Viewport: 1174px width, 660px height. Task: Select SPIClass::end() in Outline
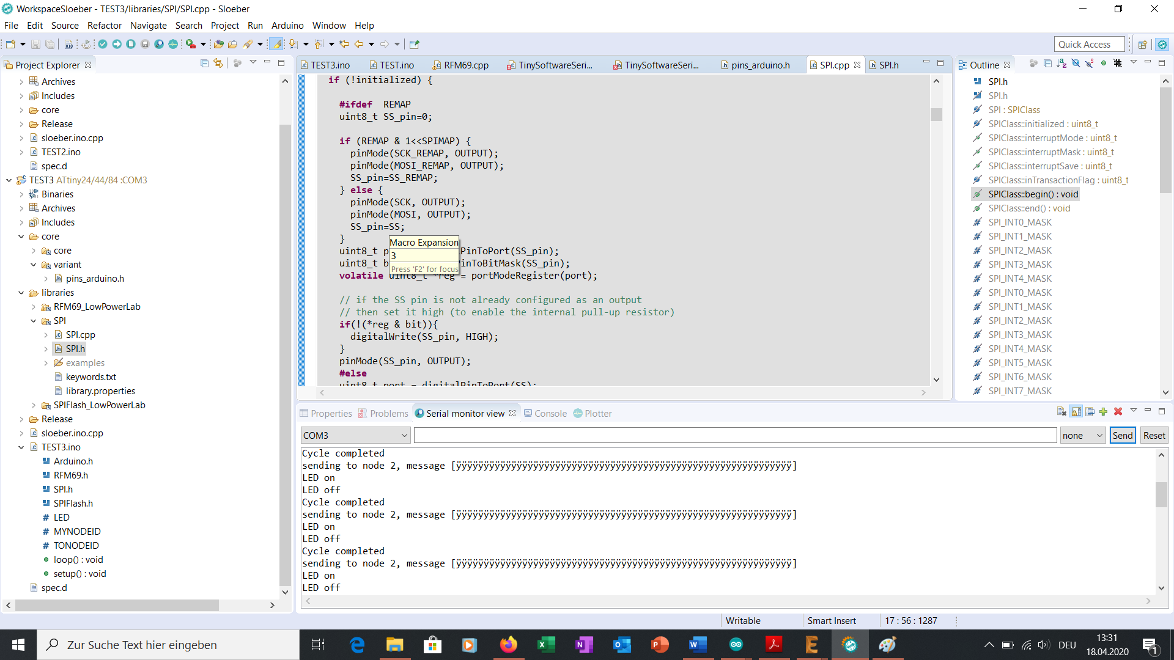click(1029, 208)
